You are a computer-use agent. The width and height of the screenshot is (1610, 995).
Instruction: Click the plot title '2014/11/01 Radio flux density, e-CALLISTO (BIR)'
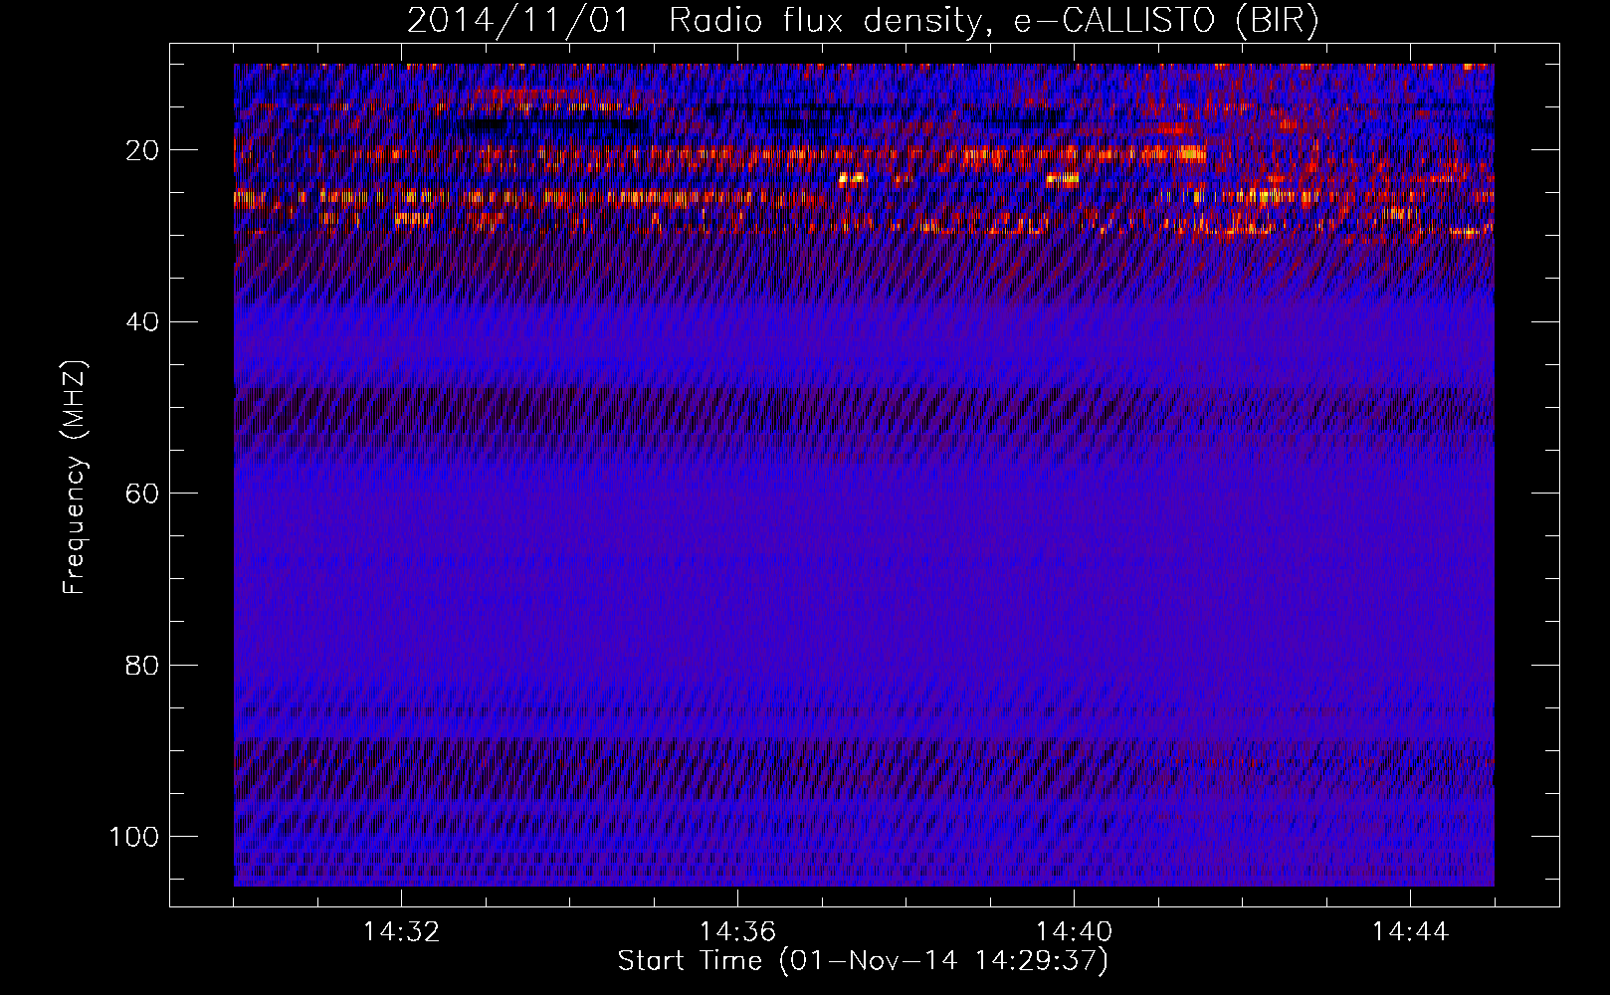[x=863, y=21]
